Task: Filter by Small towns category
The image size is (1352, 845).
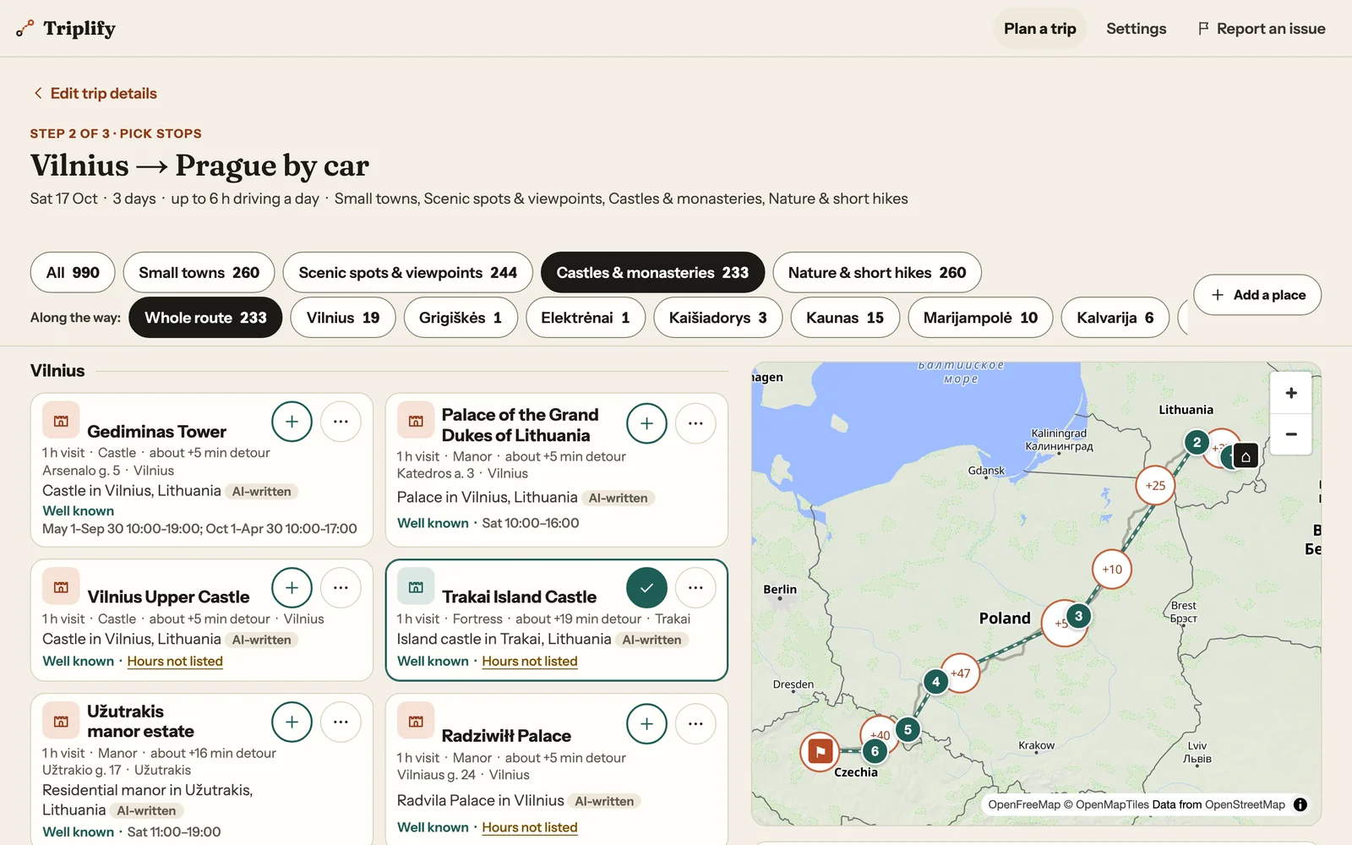Action: [x=199, y=272]
